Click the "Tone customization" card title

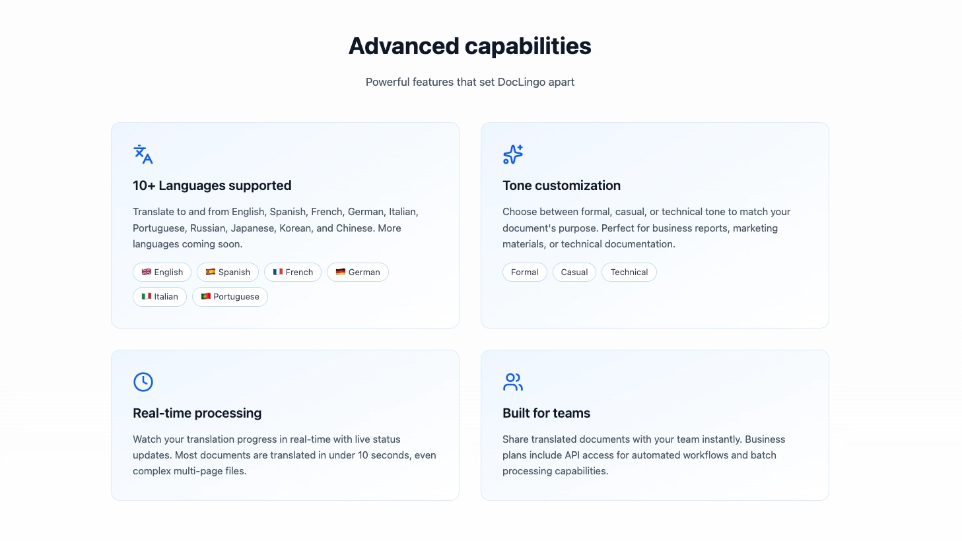pyautogui.click(x=561, y=185)
